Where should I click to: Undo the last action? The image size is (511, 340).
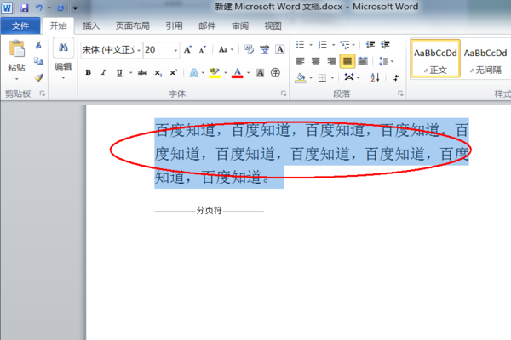pyautogui.click(x=39, y=8)
